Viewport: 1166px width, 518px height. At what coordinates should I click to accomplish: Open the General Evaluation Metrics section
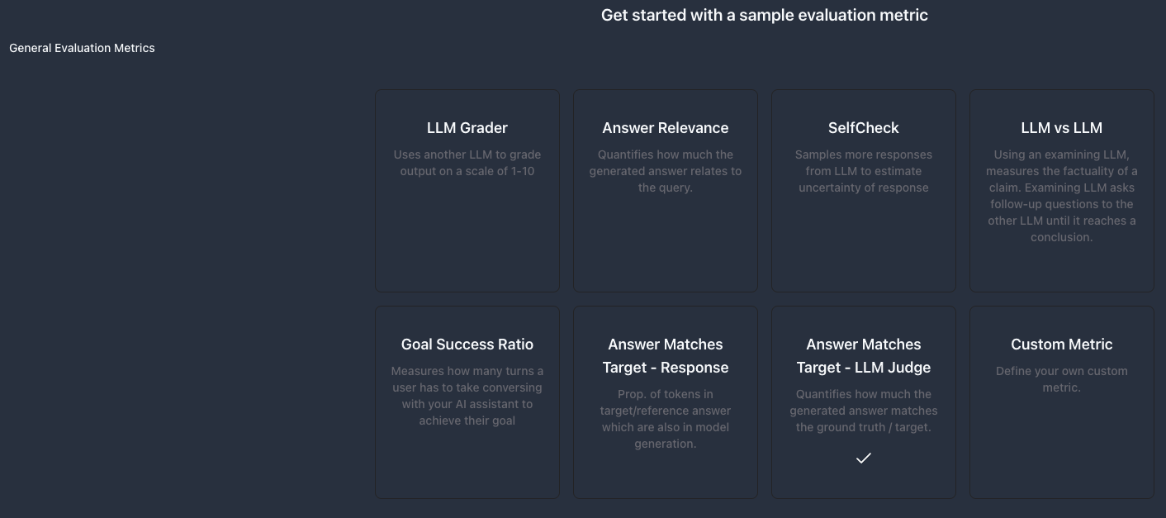coord(82,48)
